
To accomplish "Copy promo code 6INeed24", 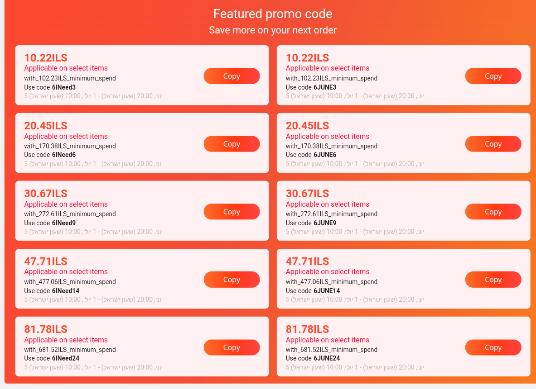I will 232,347.
